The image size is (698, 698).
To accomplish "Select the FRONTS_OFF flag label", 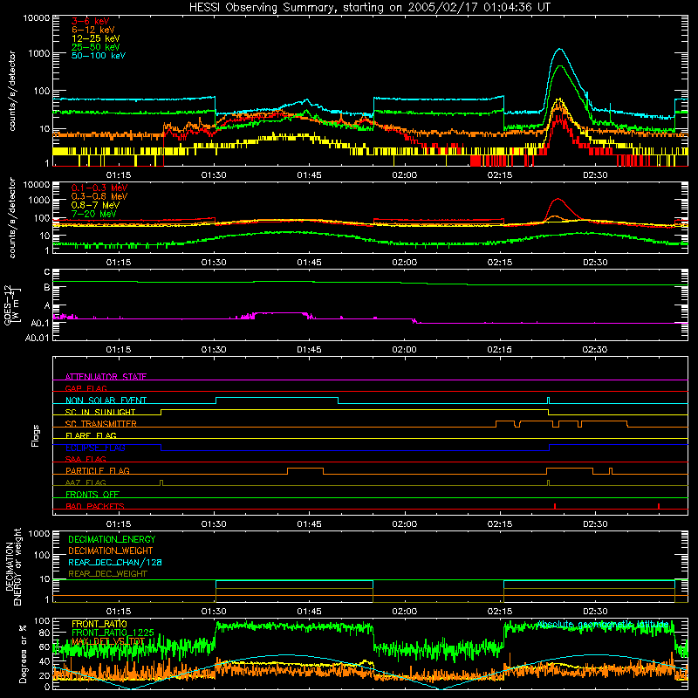I will (x=92, y=494).
